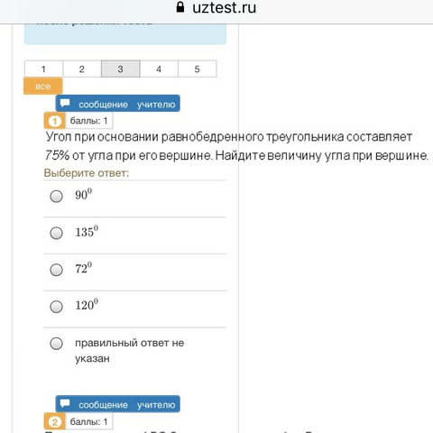Click the padlock icon beside uztest.ru

[180, 6]
